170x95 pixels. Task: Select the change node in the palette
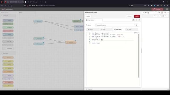8,65
